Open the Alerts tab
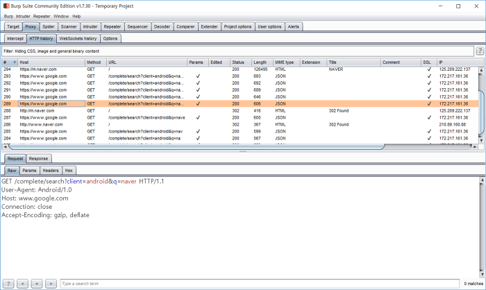 [x=294, y=26]
